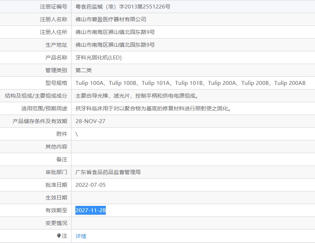Click the 批准日期 label
Viewport: 315px width, 243px height.
pos(56,185)
